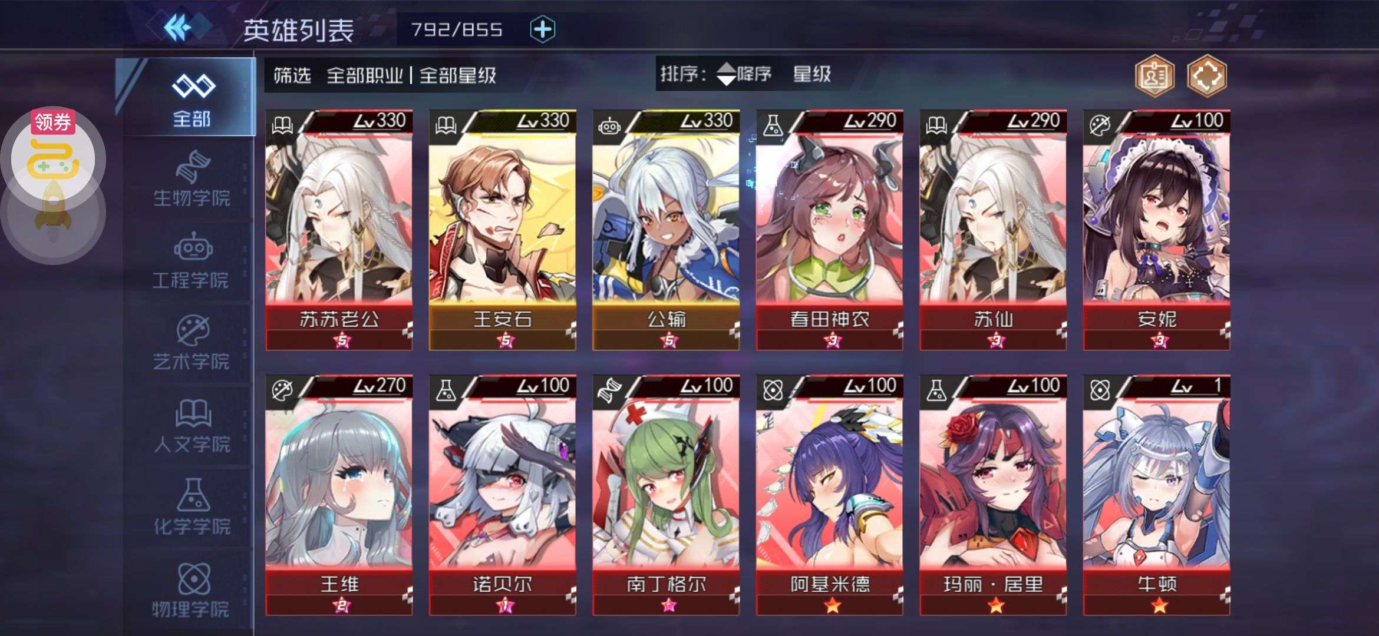Open the 星级 sort criteria dropdown
This screenshot has height=636, width=1379.
tap(811, 74)
